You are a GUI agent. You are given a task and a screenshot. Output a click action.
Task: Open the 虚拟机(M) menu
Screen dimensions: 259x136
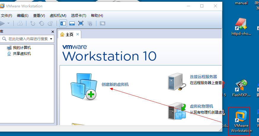[58, 16]
